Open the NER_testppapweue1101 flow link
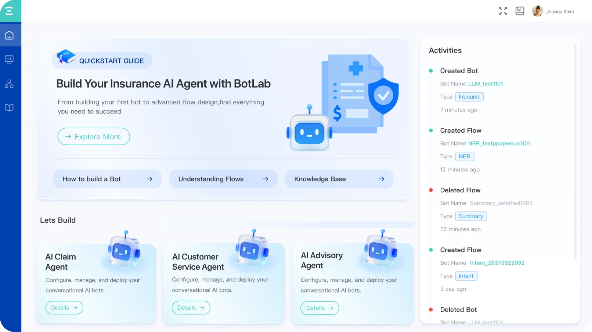592x332 pixels. pyautogui.click(x=499, y=144)
